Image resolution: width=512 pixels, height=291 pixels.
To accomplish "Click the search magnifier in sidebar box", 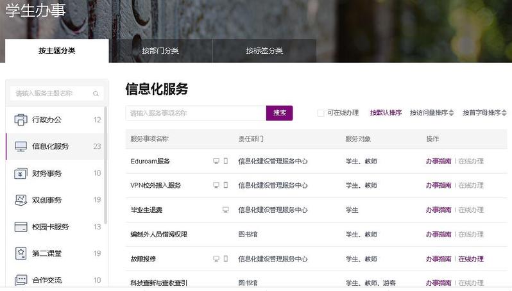I will [96, 94].
